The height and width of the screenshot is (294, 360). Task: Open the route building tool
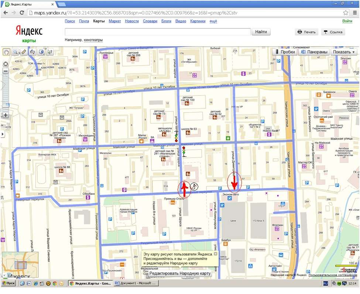click(x=32, y=52)
